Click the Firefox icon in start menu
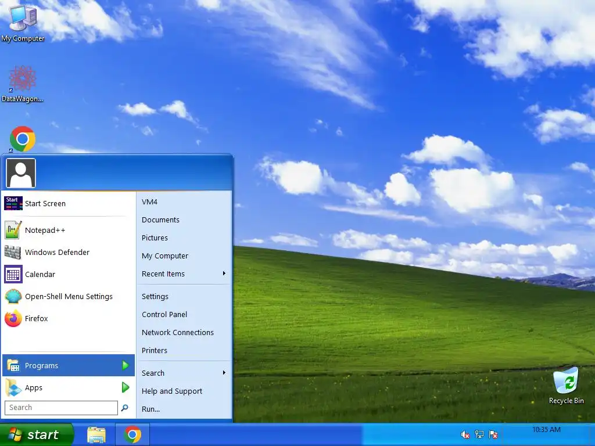595x446 pixels. point(13,318)
